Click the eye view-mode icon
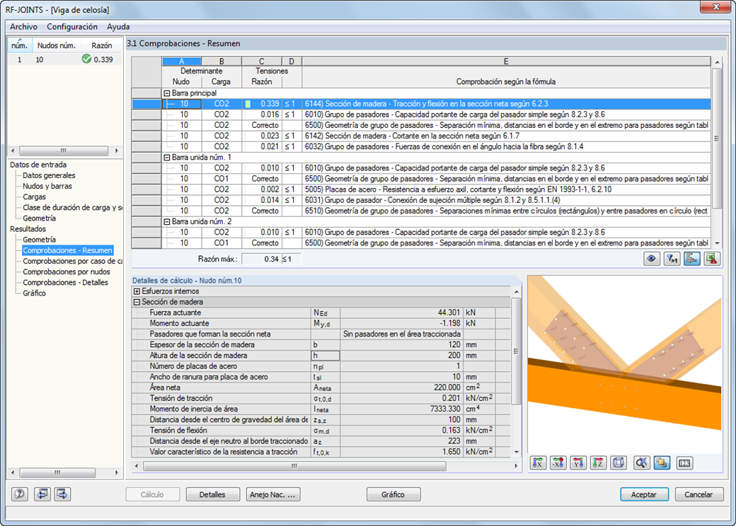 (652, 259)
